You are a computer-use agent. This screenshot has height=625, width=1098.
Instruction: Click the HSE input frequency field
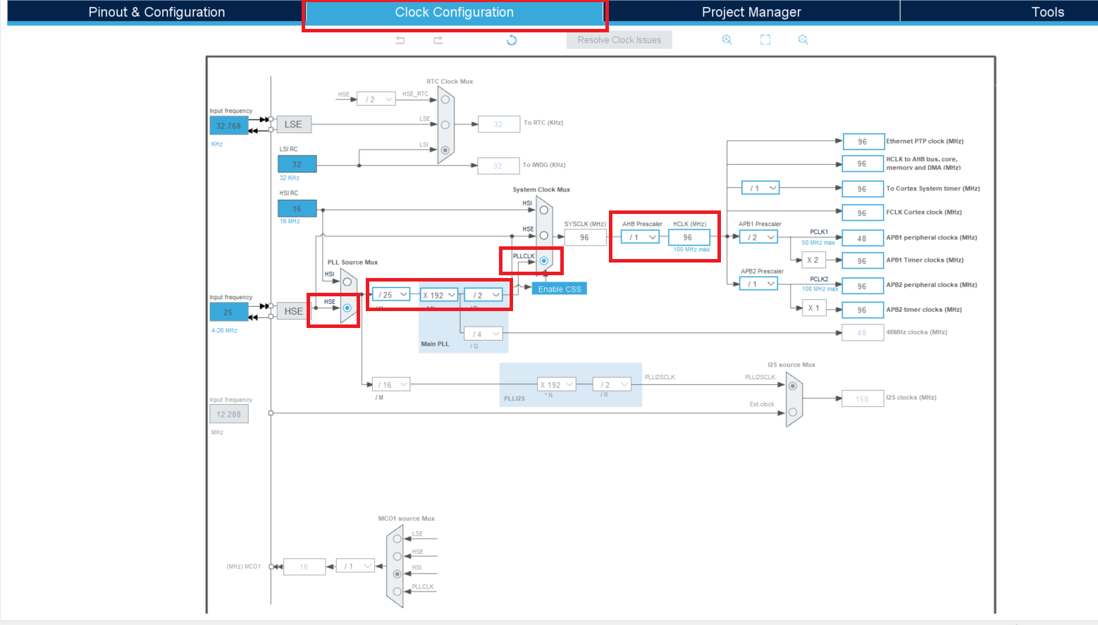228,312
